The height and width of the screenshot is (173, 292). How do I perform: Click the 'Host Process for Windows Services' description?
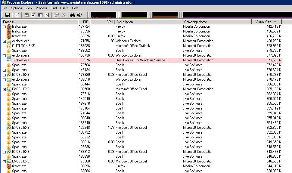click(x=141, y=60)
